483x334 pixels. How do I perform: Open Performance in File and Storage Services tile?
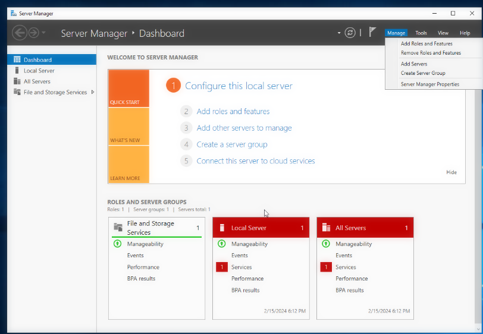[143, 267]
